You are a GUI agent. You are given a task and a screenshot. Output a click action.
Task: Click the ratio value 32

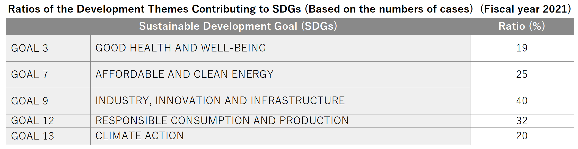(522, 121)
